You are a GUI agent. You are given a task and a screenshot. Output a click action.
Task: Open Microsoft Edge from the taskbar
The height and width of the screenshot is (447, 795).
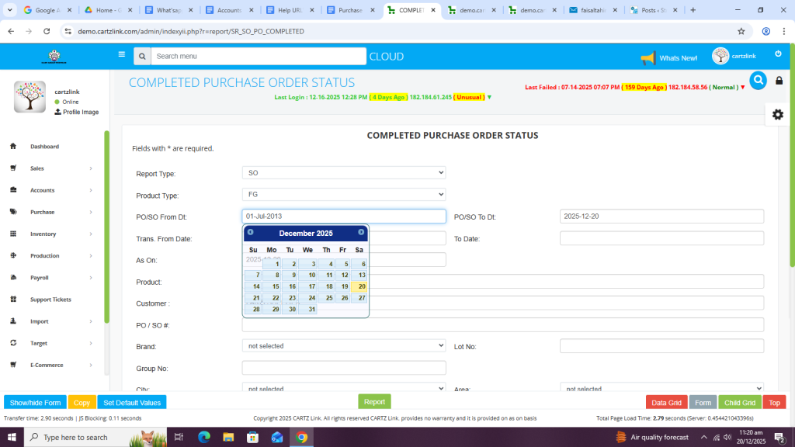pyautogui.click(x=204, y=437)
